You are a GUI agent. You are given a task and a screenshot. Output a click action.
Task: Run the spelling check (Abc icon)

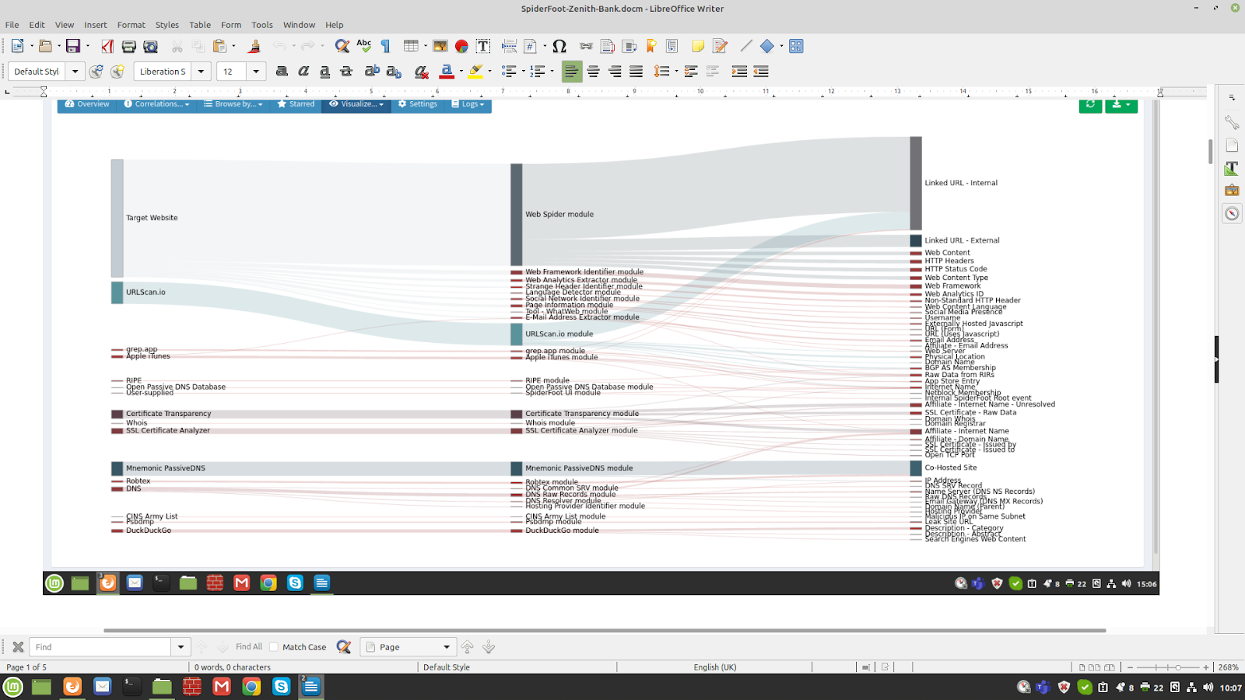363,46
